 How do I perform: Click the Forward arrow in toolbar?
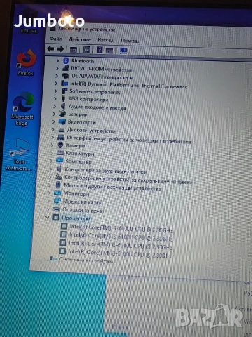[60, 49]
